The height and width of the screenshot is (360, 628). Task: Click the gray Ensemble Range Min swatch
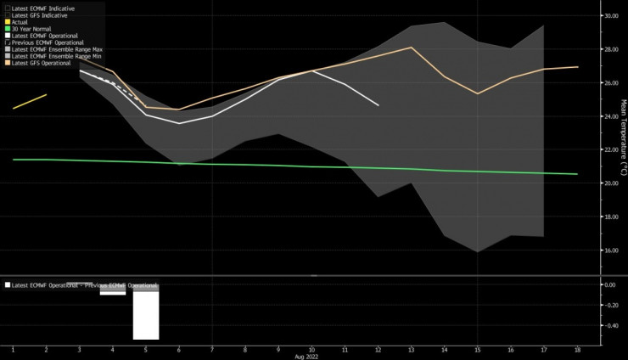7,55
